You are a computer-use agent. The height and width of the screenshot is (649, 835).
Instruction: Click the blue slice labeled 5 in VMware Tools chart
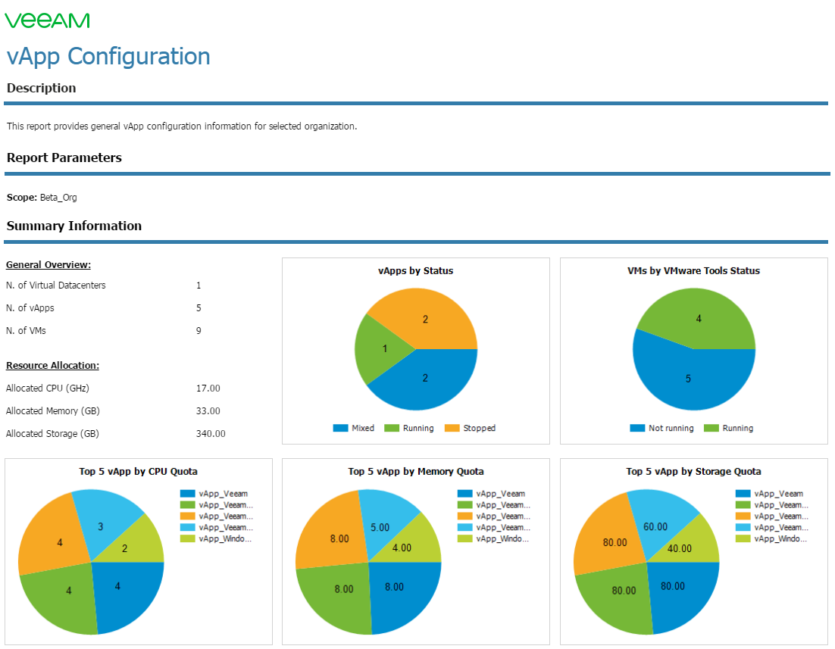689,379
